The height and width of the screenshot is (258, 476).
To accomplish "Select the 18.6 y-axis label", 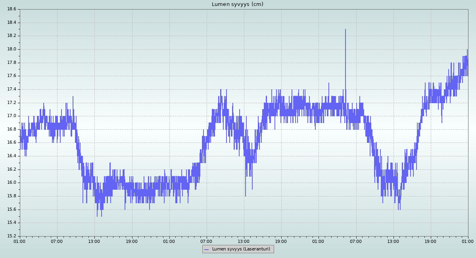I will click(x=12, y=9).
